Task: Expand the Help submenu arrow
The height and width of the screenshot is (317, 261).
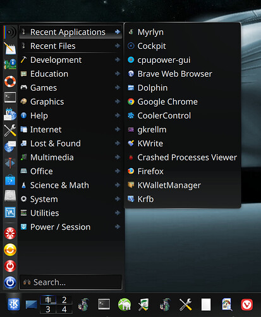Action: [118, 115]
